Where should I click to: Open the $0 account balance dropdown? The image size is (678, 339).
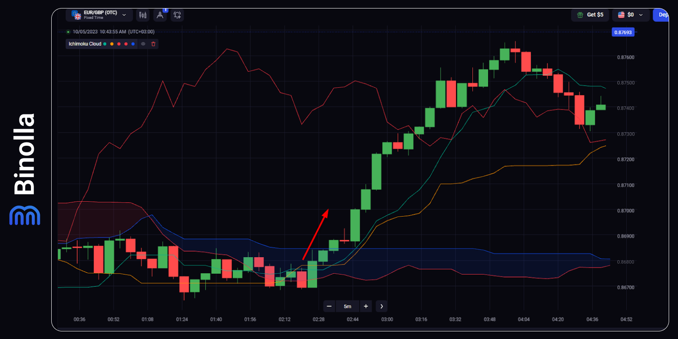[x=631, y=15]
